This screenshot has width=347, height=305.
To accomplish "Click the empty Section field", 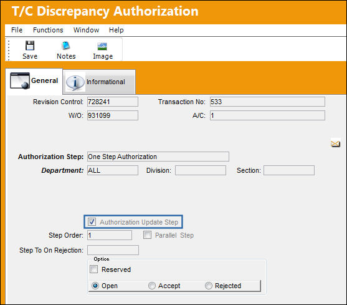I will point(289,170).
